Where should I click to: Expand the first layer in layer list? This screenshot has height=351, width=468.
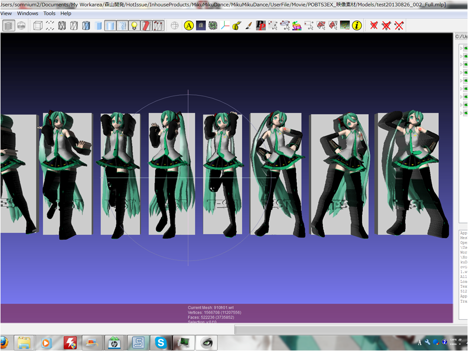coord(461,48)
